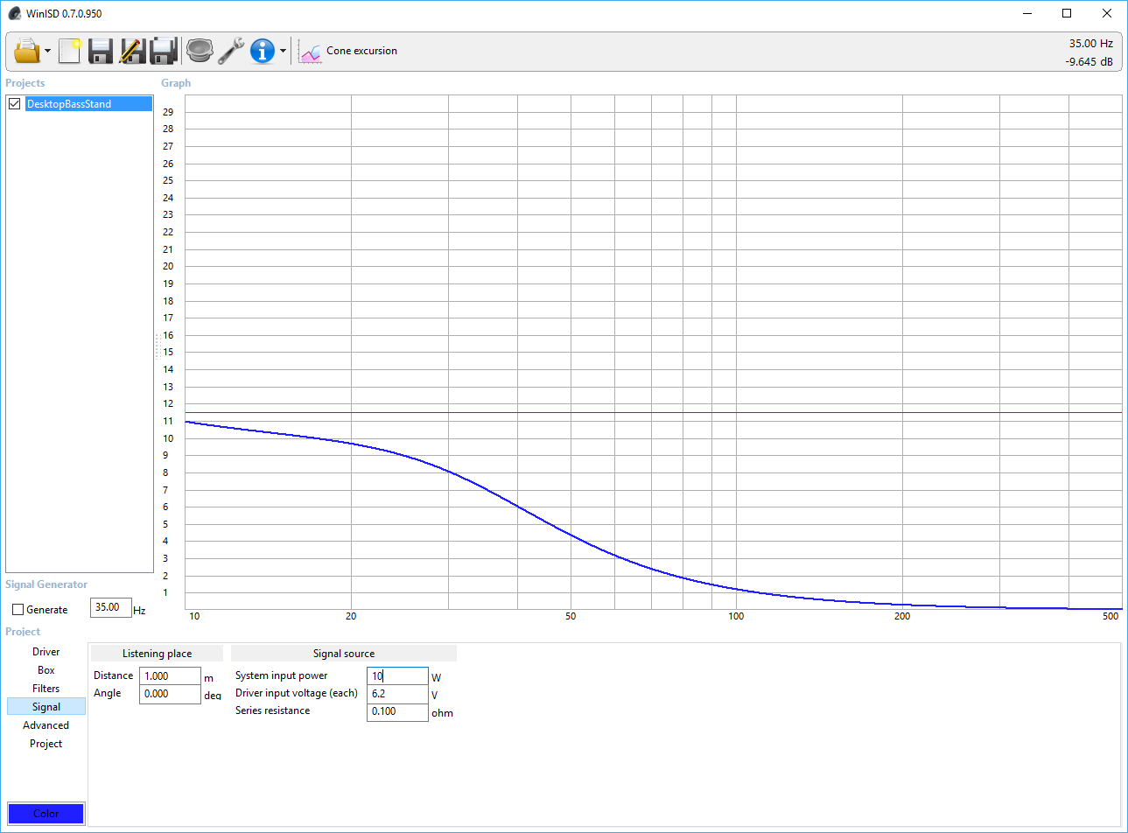Save all projects with multi-floppy icon

[164, 51]
